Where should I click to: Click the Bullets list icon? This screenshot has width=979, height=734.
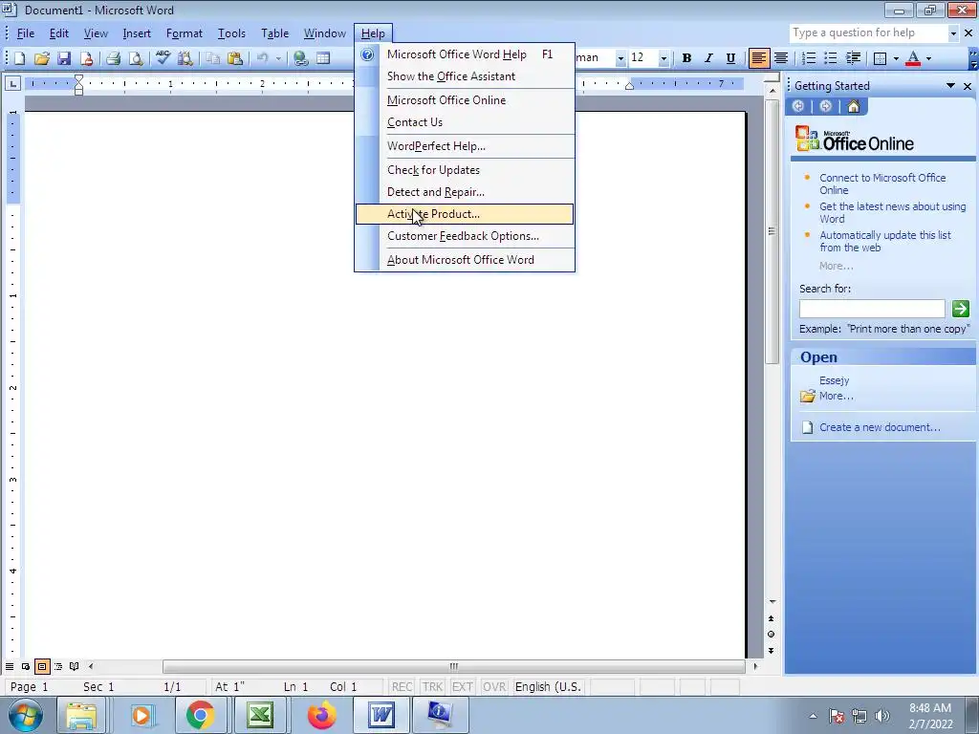[831, 58]
